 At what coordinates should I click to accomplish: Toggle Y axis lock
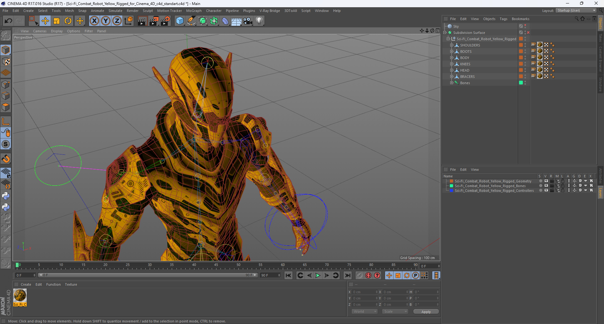tap(105, 21)
